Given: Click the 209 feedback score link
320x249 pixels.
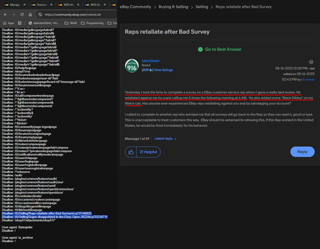Looking at the screenshot, I should tap(147, 70).
